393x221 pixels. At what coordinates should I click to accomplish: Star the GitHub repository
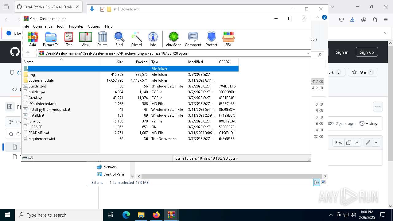[x=362, y=72]
